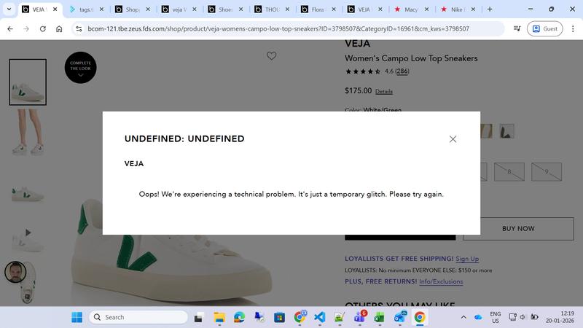Open the Info/Exclusions link
This screenshot has width=583, height=328.
click(441, 281)
